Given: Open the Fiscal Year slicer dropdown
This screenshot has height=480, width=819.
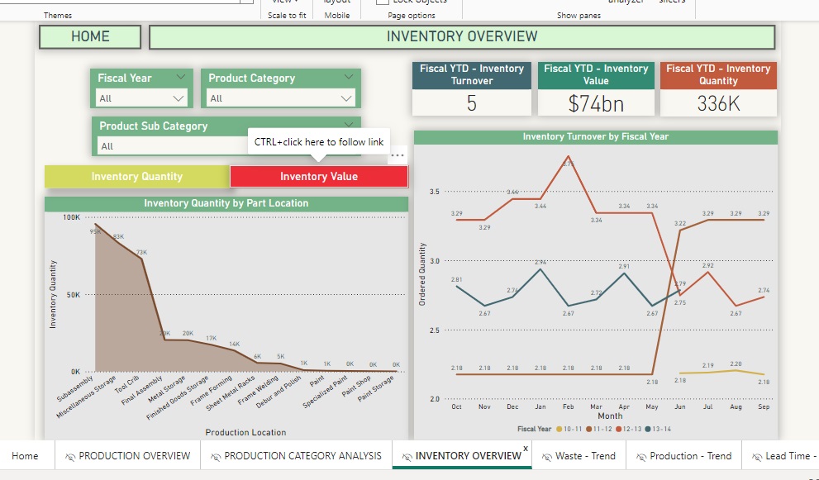Looking at the screenshot, I should point(179,98).
